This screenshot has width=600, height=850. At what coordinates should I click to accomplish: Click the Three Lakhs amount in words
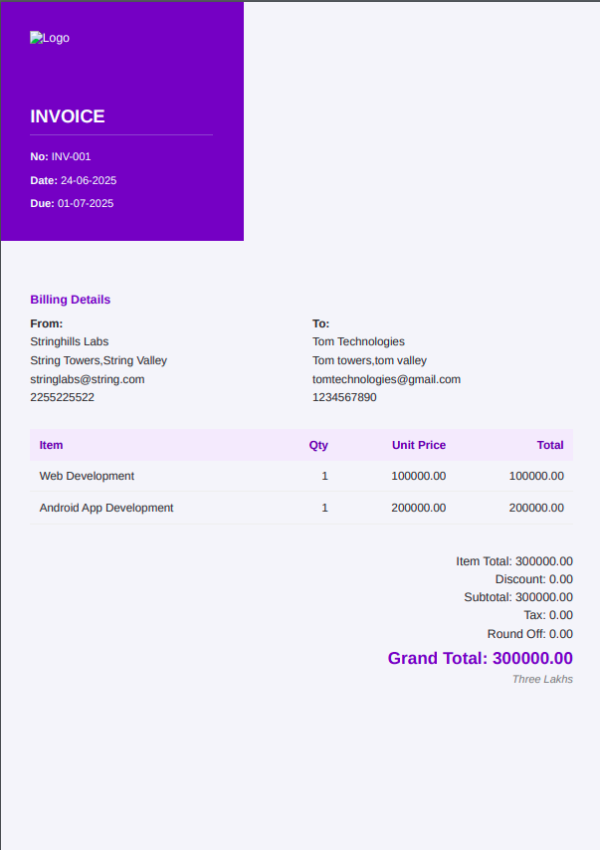(x=542, y=680)
